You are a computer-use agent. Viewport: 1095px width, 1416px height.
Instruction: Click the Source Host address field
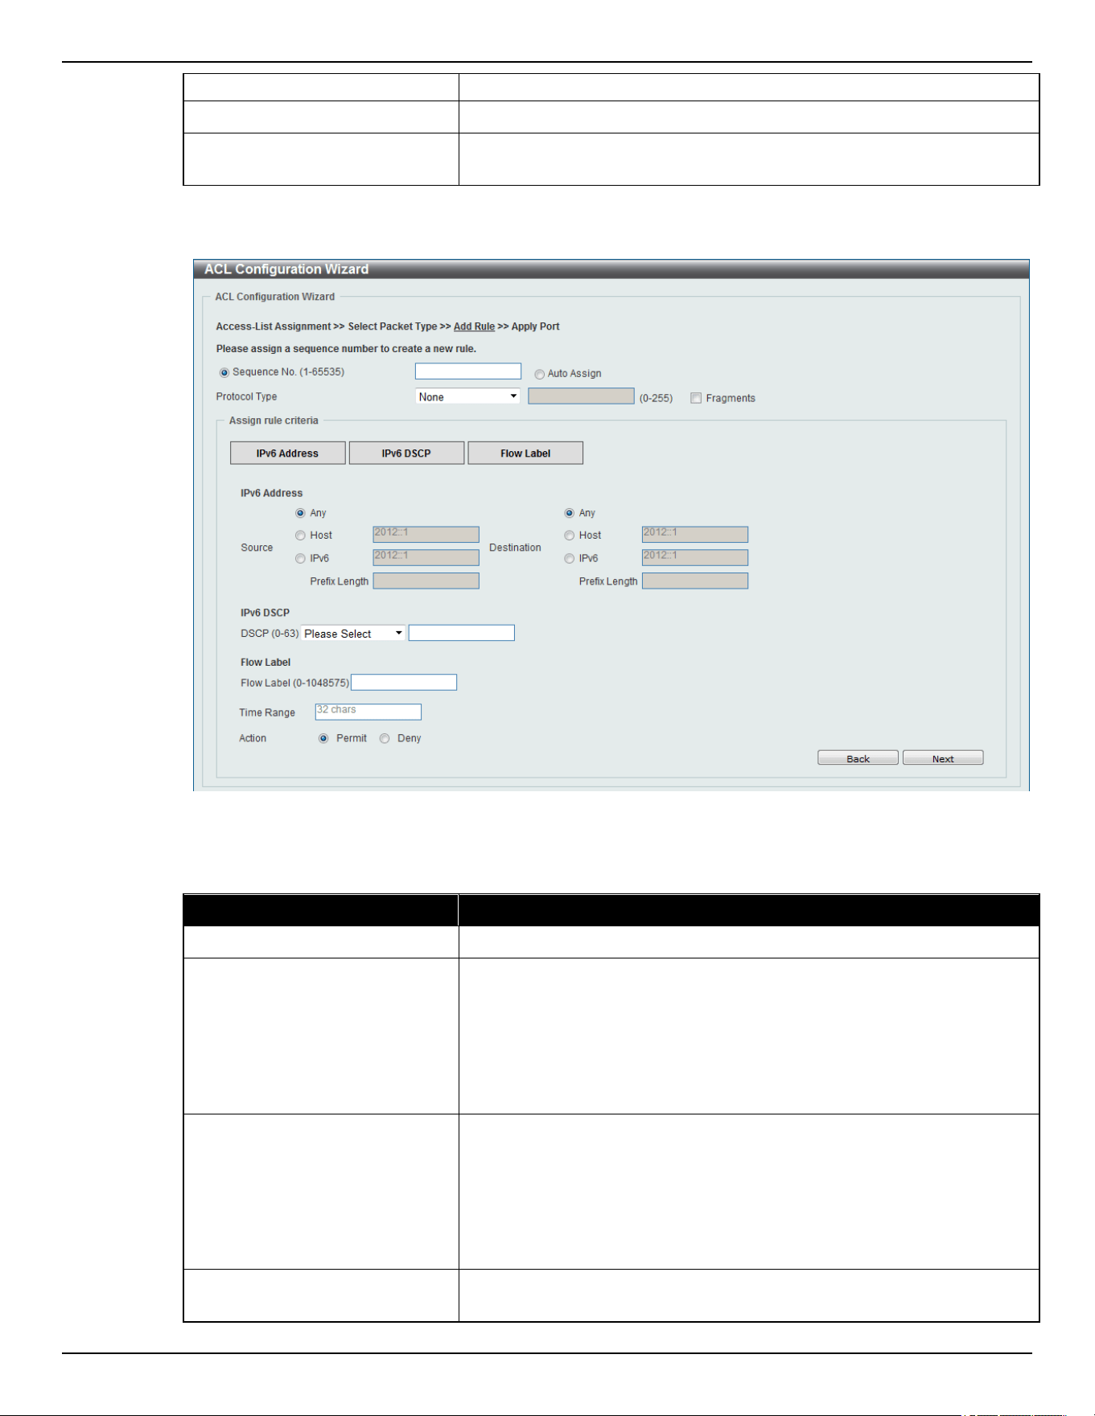(426, 535)
